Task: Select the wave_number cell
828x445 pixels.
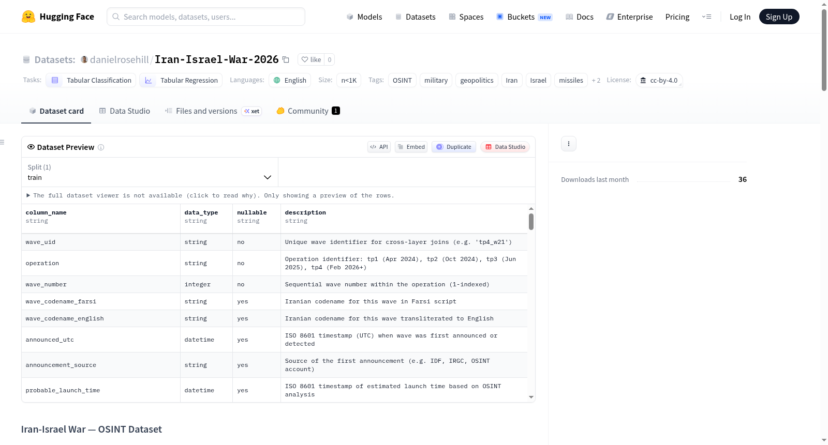Action: [101, 284]
